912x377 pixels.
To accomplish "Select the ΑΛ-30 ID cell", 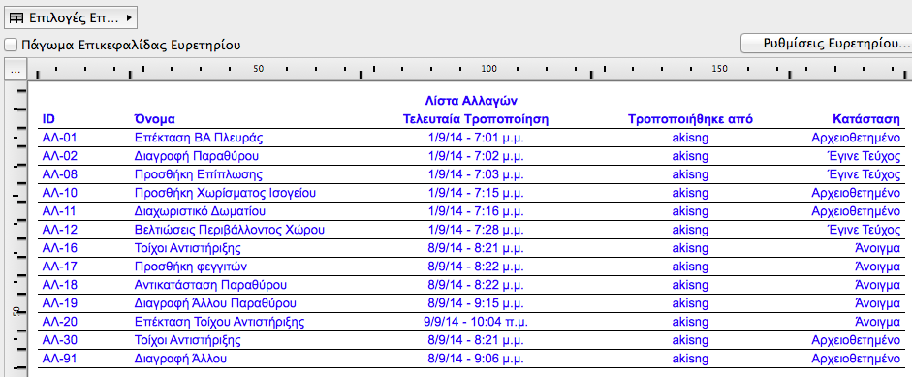I will click(60, 340).
